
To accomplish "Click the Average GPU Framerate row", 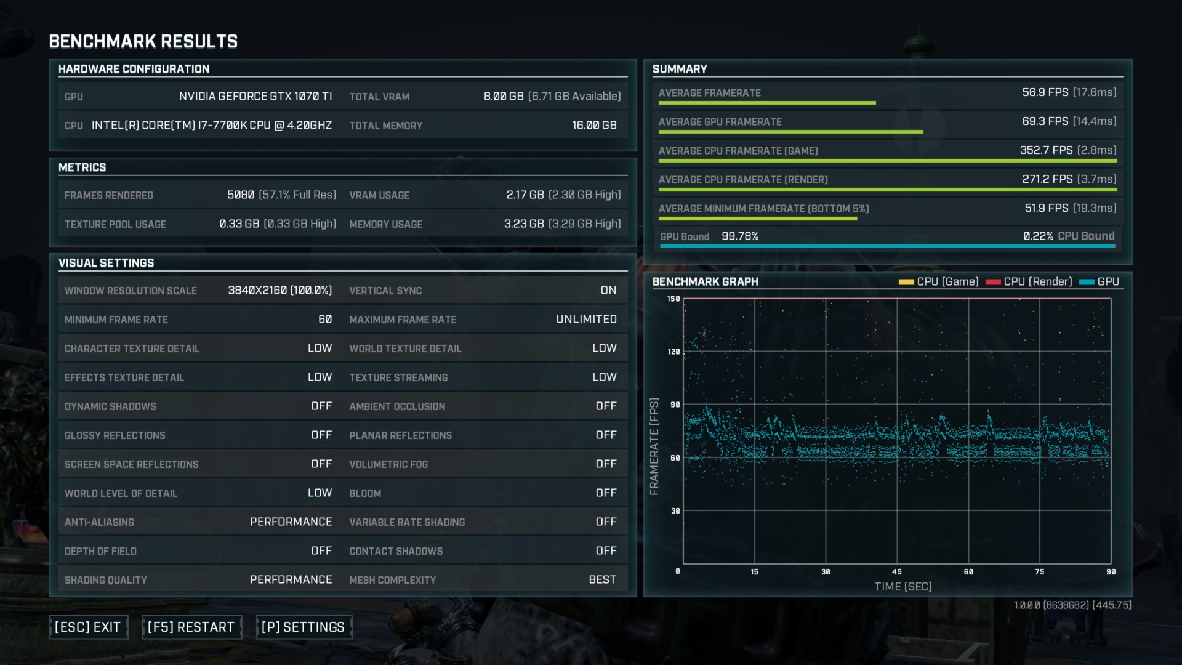I will click(x=887, y=122).
